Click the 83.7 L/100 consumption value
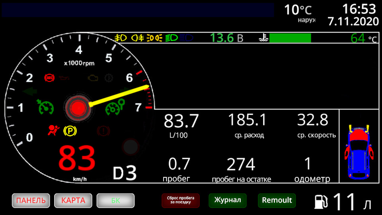The width and height of the screenshot is (382, 215). pyautogui.click(x=181, y=121)
